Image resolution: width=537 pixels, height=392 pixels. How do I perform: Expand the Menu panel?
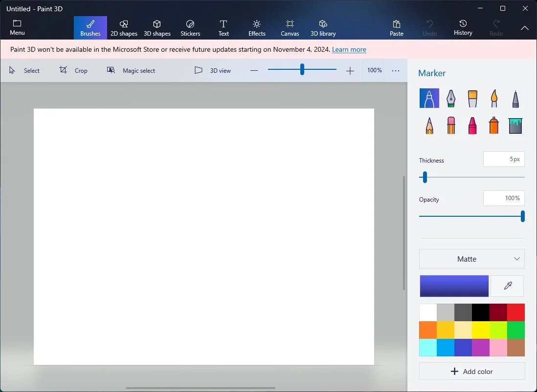pyautogui.click(x=17, y=27)
